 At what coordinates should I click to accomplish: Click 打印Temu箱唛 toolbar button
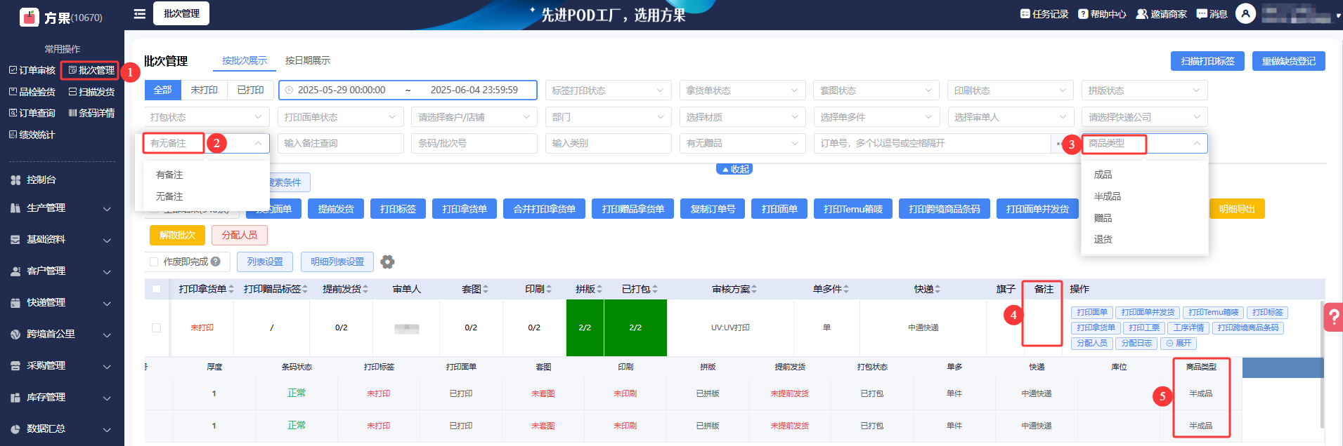[853, 209]
